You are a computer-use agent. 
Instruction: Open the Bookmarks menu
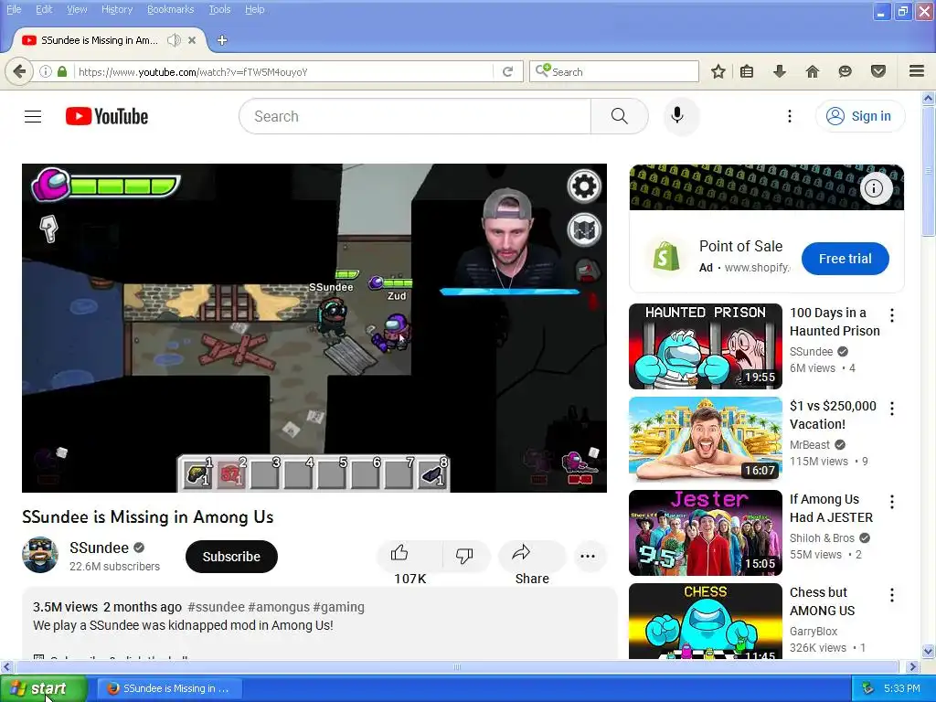[x=170, y=9]
